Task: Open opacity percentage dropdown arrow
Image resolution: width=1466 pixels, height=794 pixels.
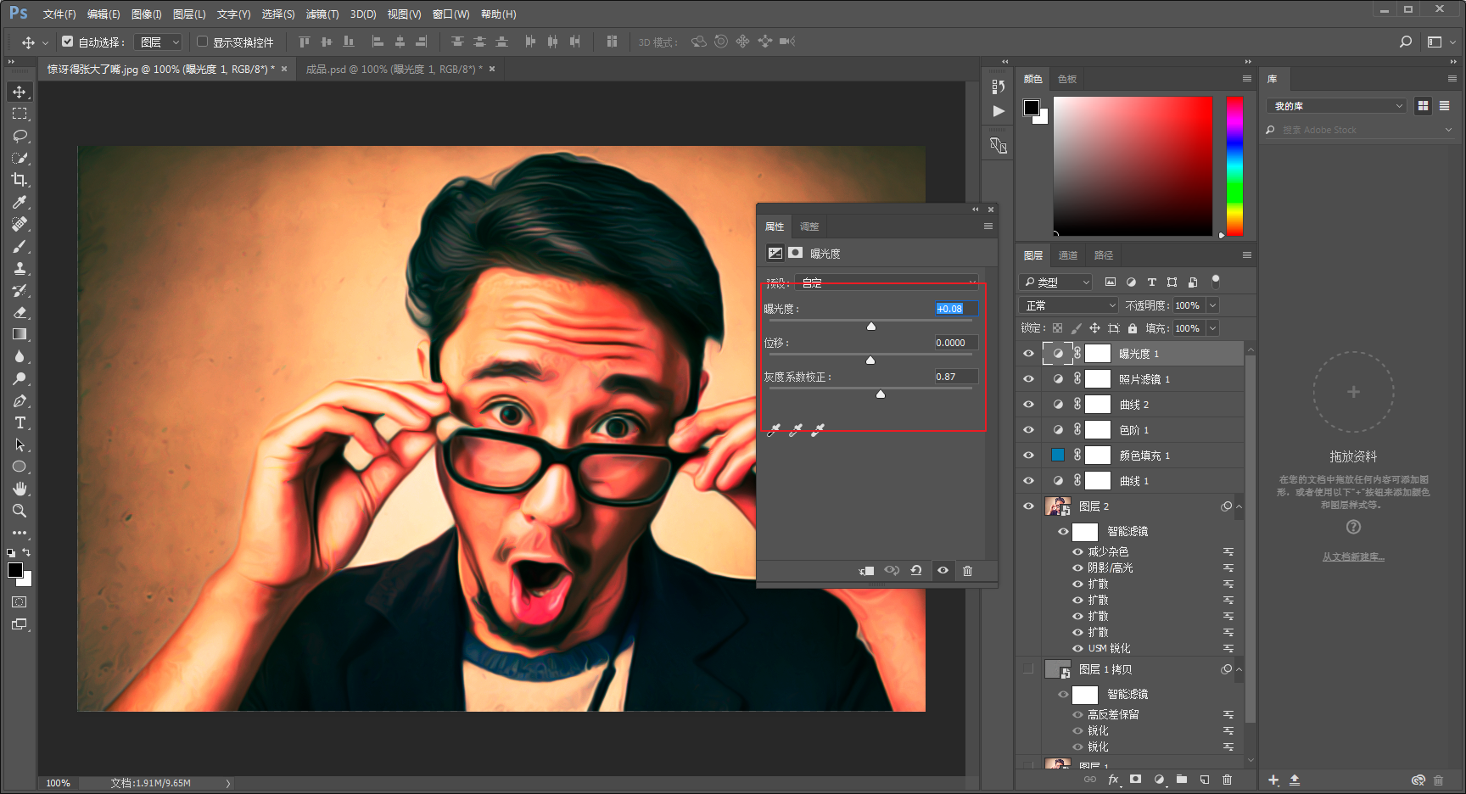Action: pyautogui.click(x=1213, y=305)
